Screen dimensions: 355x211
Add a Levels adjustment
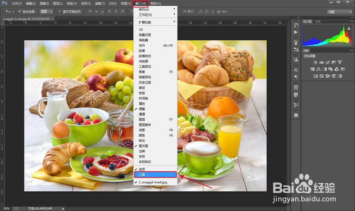tap(322, 62)
